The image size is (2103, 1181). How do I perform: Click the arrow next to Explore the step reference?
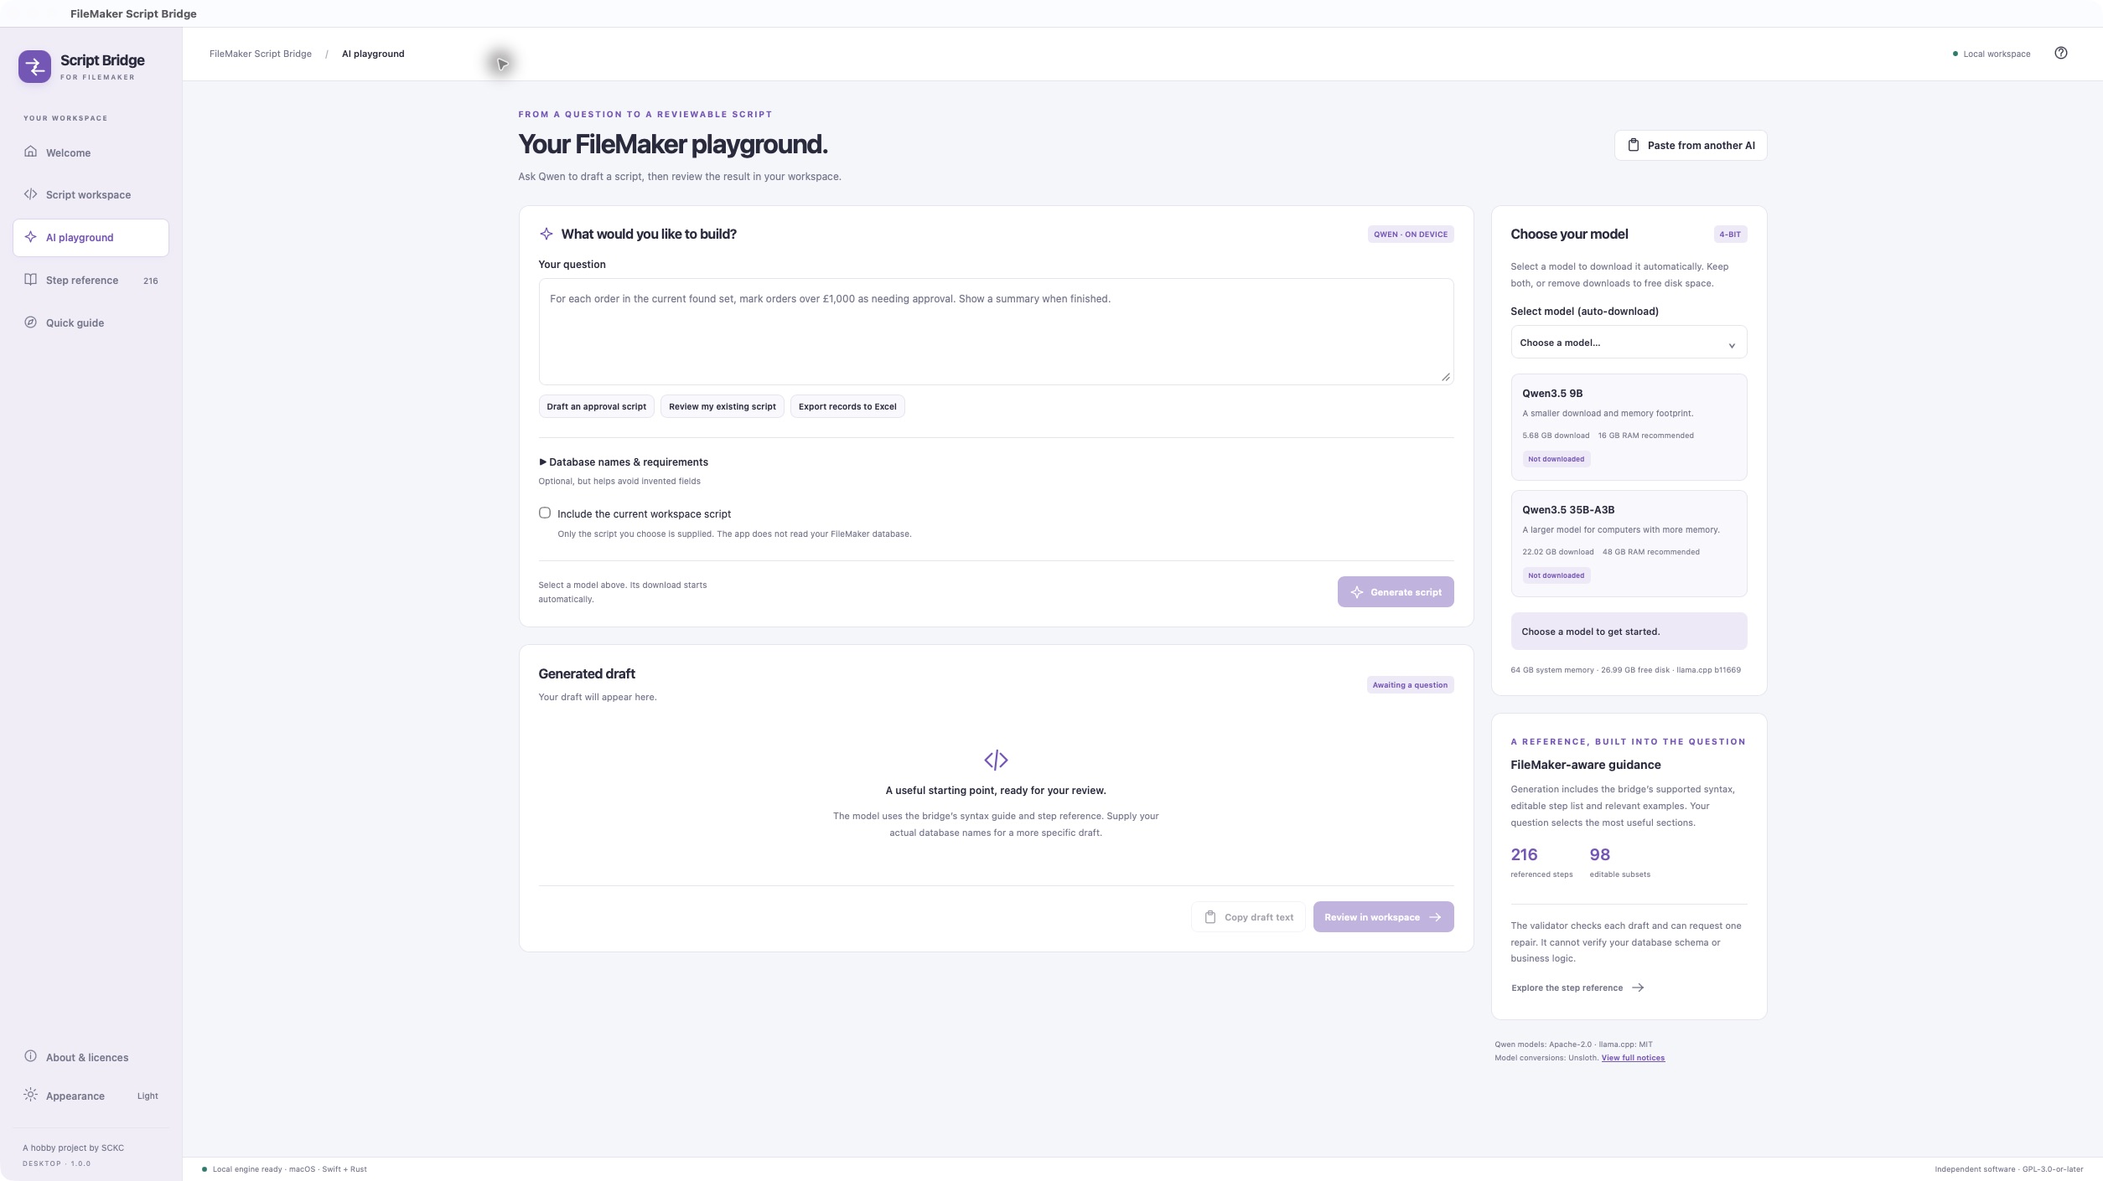click(x=1638, y=988)
